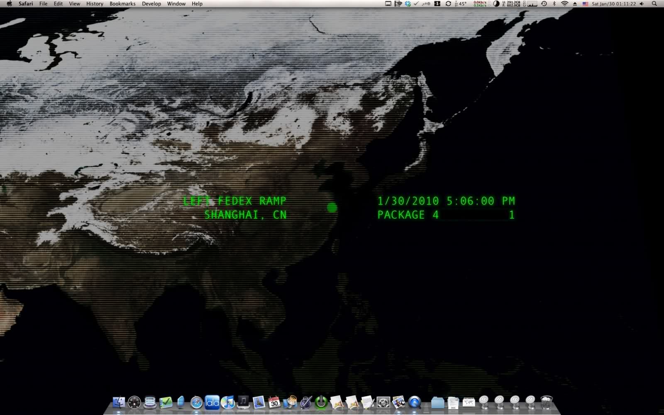
Task: Click the Dropbox menu bar icon
Action: coord(408,4)
